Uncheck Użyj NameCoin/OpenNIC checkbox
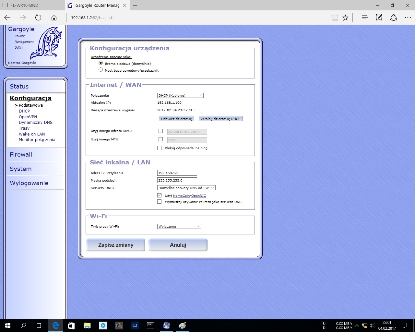 (159, 196)
